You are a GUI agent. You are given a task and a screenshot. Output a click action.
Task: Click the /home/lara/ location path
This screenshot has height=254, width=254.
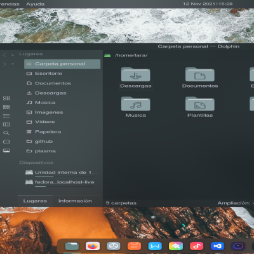(131, 55)
